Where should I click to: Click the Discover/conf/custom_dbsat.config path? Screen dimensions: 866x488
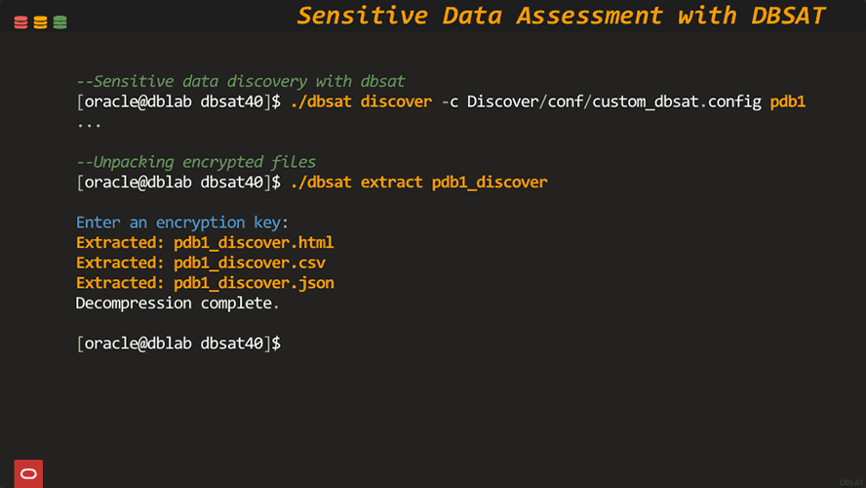[x=614, y=102]
